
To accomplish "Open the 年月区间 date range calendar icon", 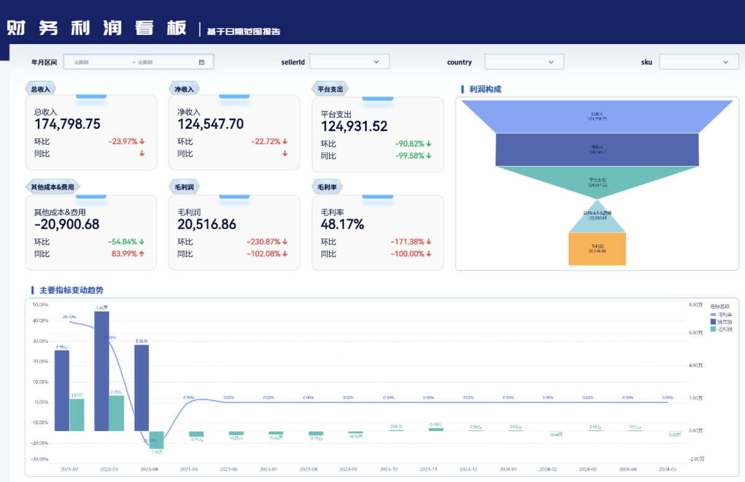I will (x=202, y=62).
